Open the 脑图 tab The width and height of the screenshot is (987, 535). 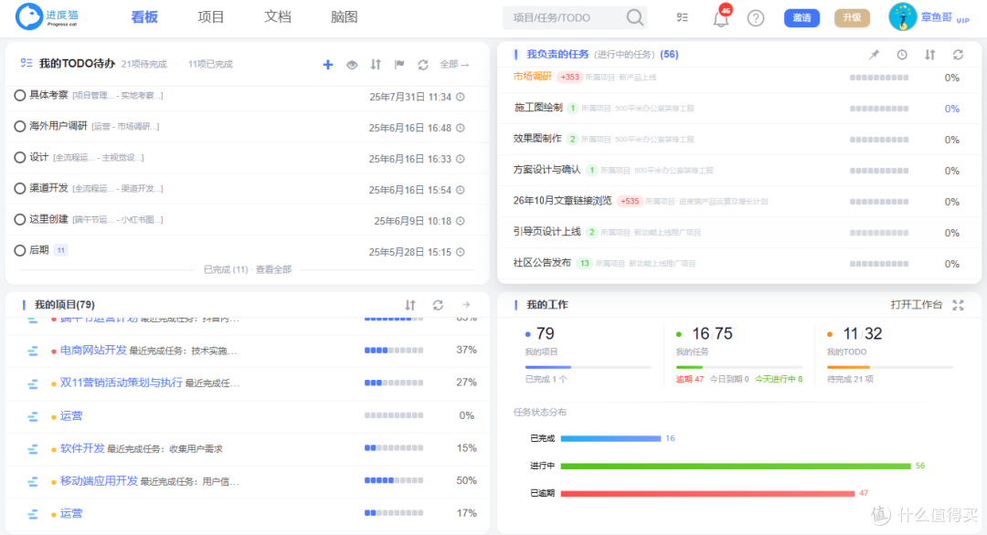coord(345,17)
